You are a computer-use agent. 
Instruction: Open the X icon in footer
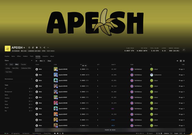click(x=60, y=133)
